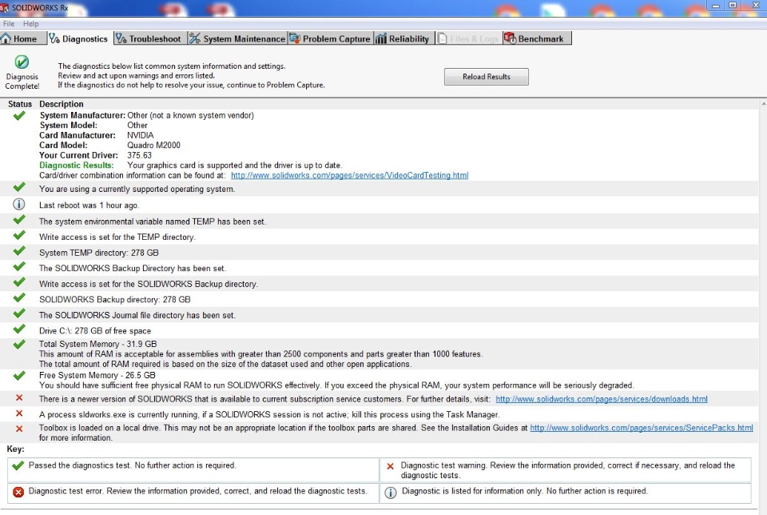The image size is (767, 515).
Task: Click green check beside Write access Backup directory
Action: pos(19,282)
